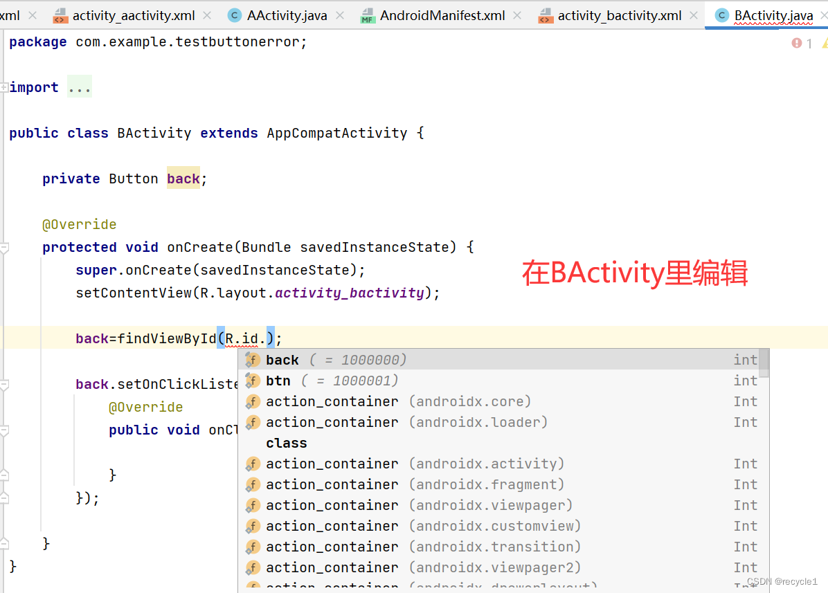Click the field icon next to action_container (androidx.core)
Screen dimensions: 828x593
pos(253,401)
